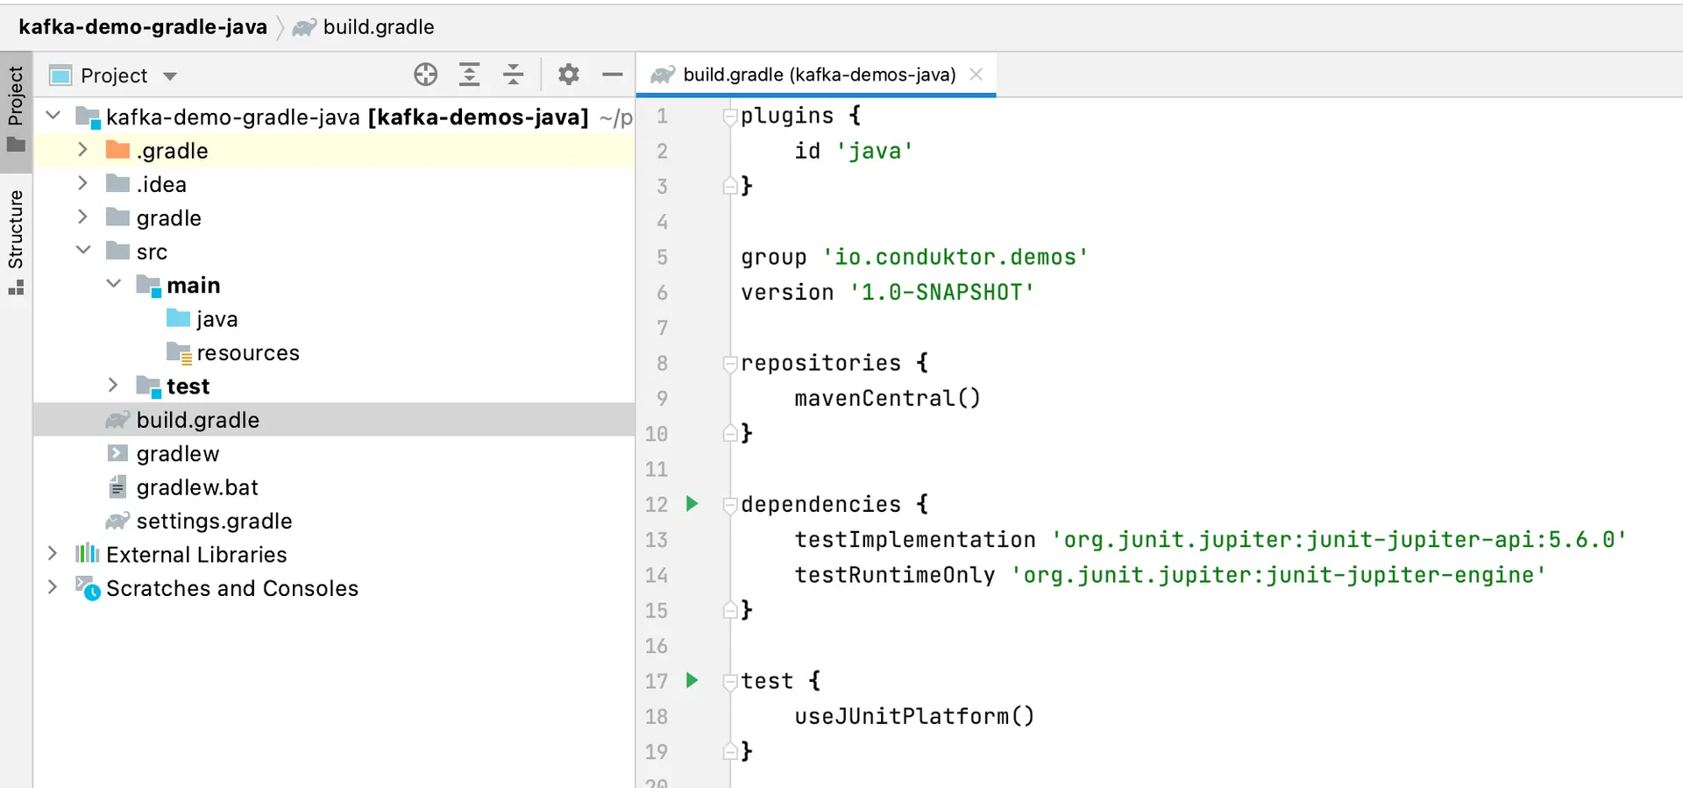Run the dependencies block via gutter arrow
The width and height of the screenshot is (1683, 788).
pos(692,503)
